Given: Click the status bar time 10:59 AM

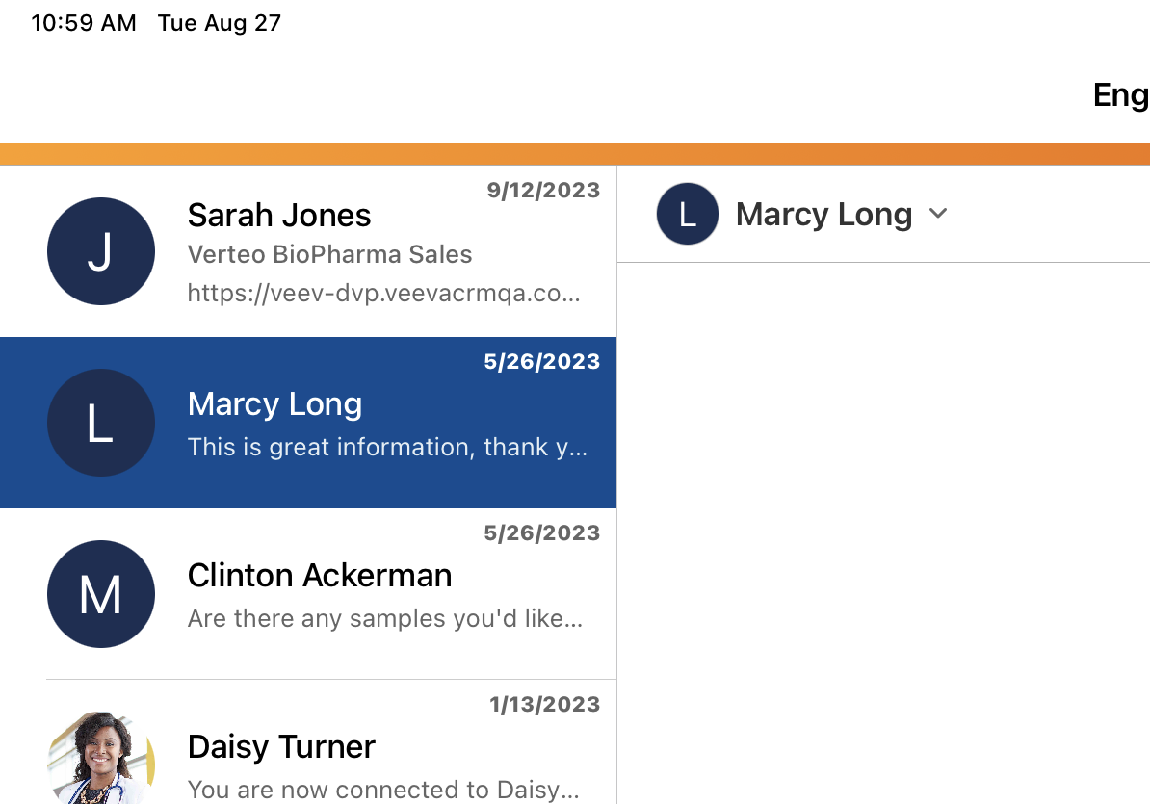Looking at the screenshot, I should click(84, 23).
